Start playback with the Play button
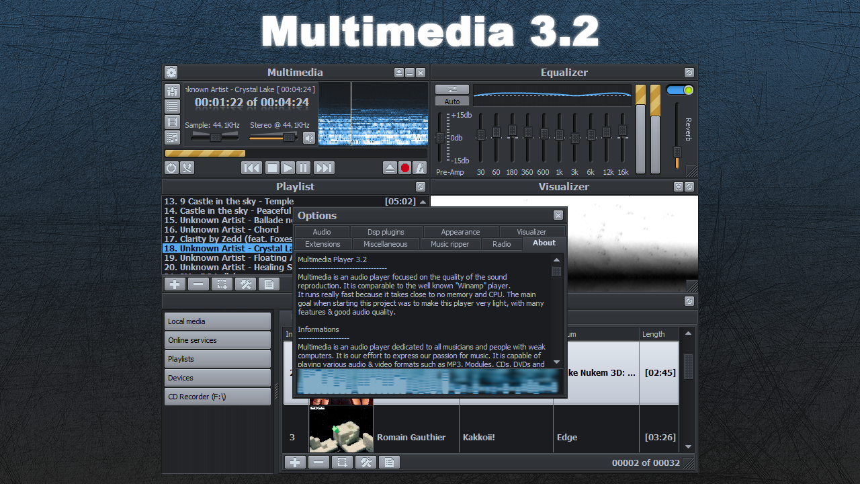The image size is (860, 484). pos(288,168)
